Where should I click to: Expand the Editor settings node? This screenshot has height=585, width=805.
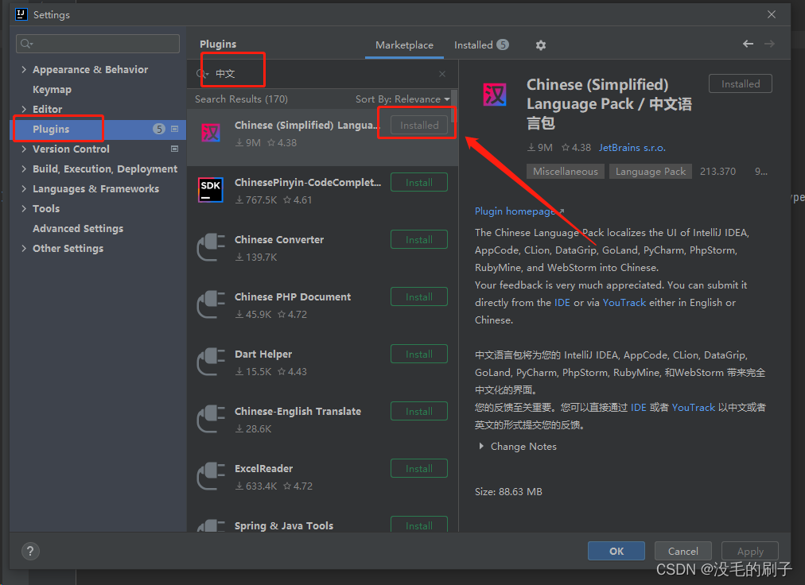(x=24, y=109)
